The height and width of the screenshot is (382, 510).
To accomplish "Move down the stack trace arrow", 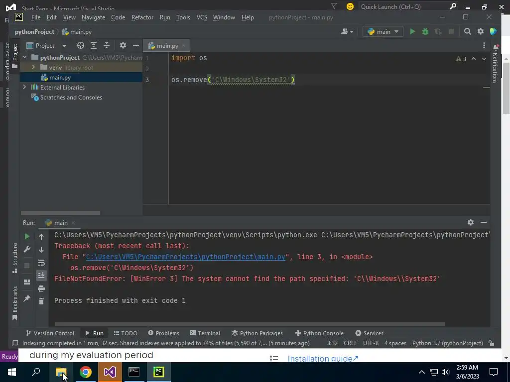I will (41, 250).
